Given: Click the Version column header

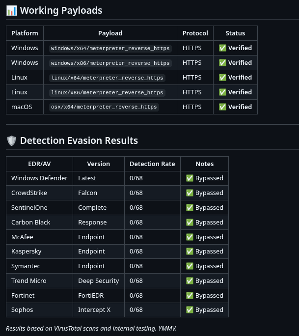Looking at the screenshot, I should tap(99, 164).
